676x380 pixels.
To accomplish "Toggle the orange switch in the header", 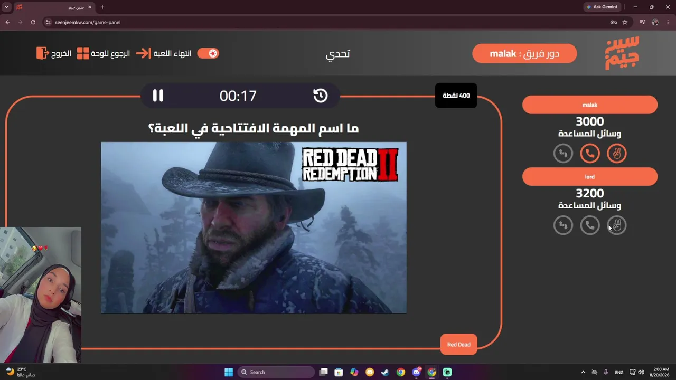I will coord(208,53).
